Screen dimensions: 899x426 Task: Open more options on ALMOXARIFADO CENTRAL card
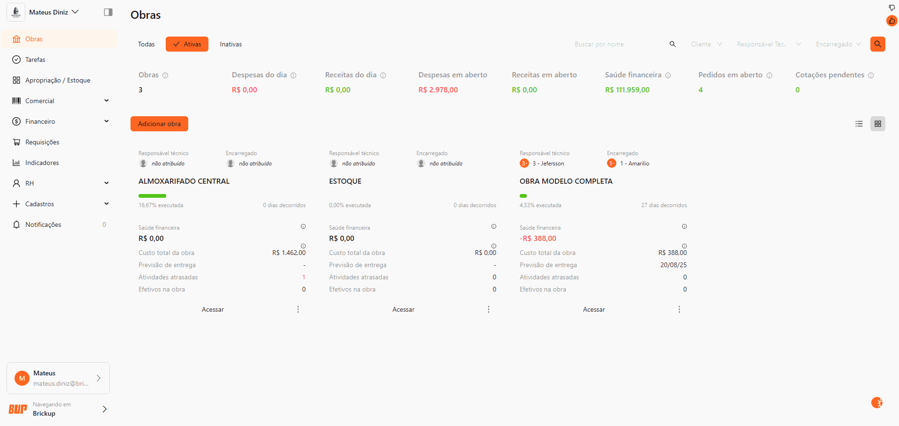(x=298, y=309)
